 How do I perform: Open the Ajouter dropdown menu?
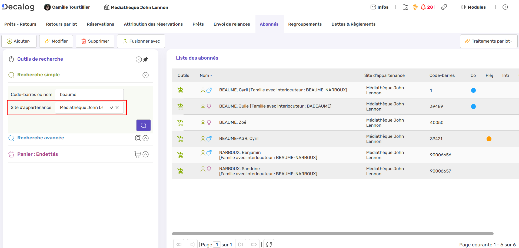tap(19, 41)
